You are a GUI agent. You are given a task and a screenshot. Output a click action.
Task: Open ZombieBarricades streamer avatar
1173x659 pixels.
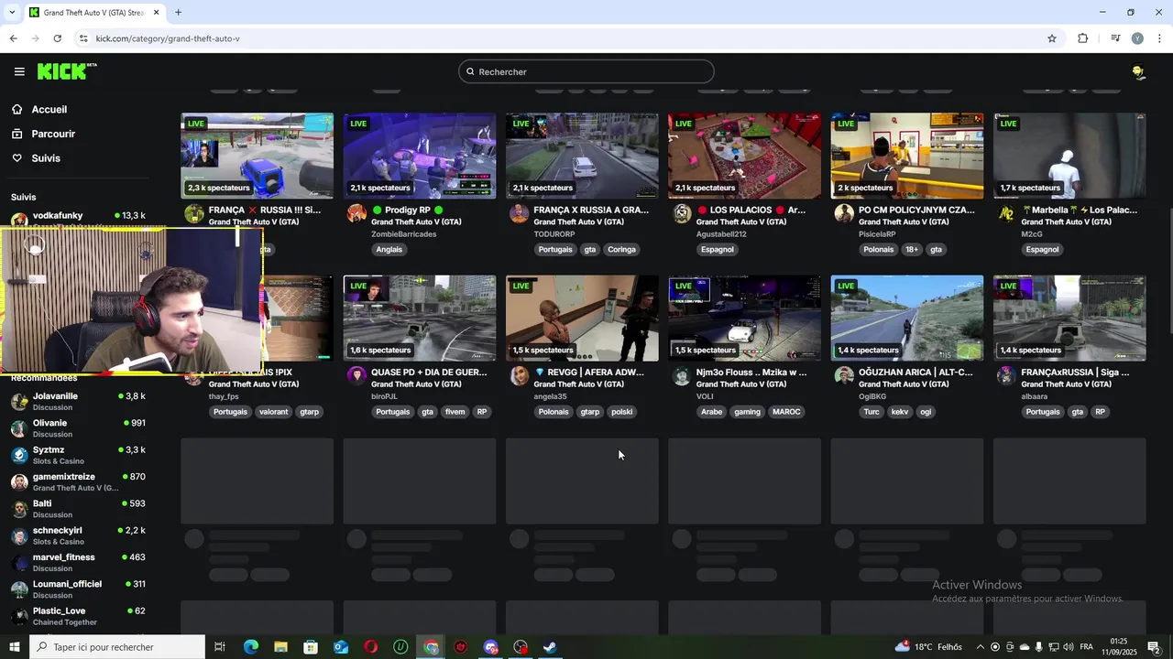(x=356, y=213)
